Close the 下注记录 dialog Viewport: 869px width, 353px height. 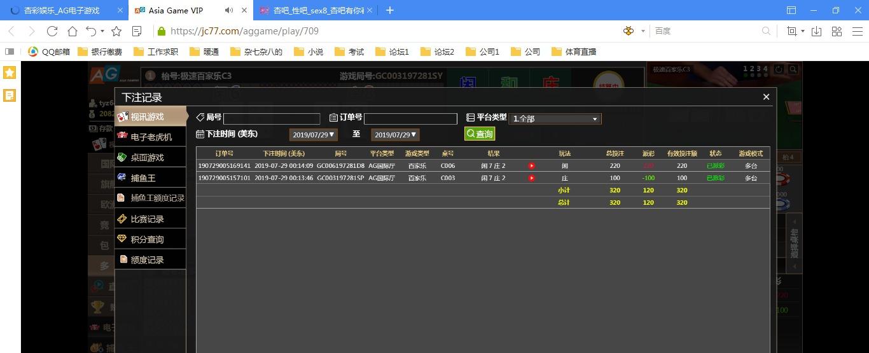pos(766,97)
